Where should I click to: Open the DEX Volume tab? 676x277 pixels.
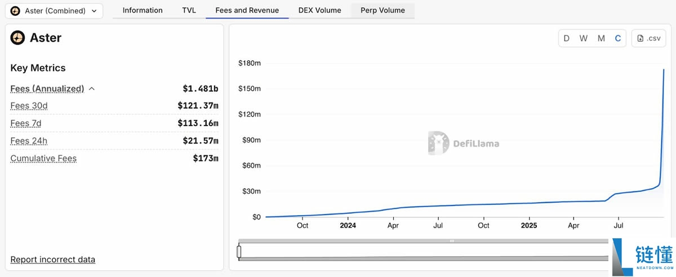pos(320,10)
